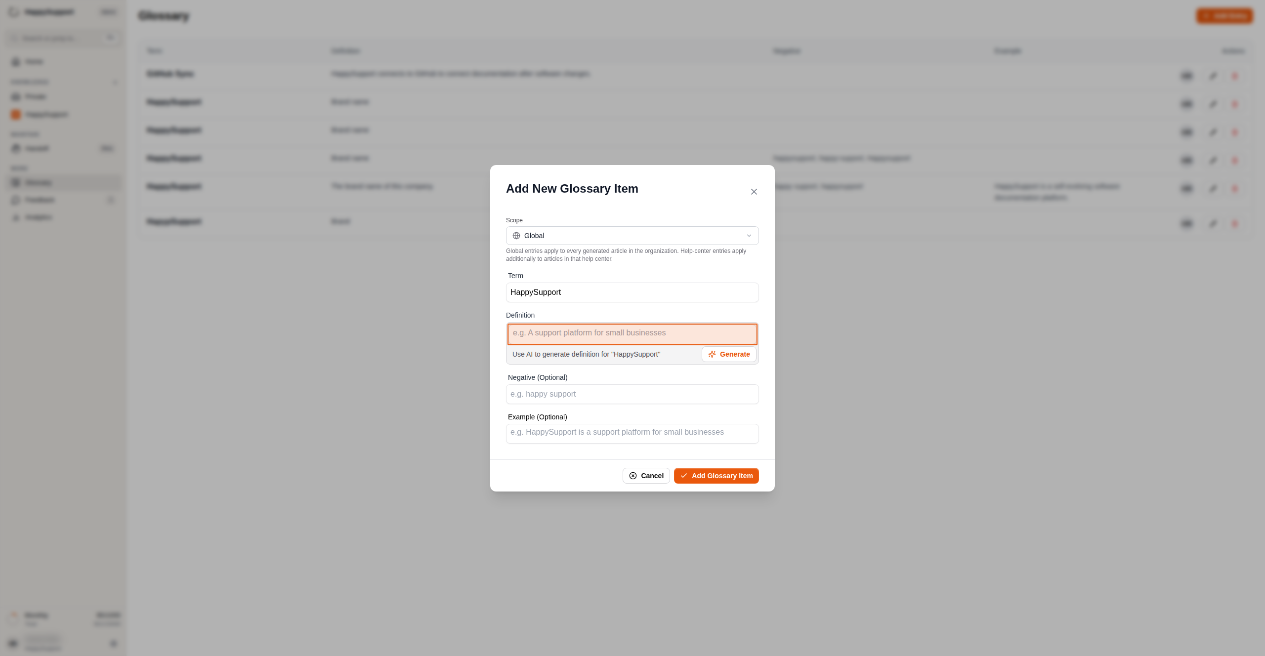Click the sparkle icon on the Generate button
Viewport: 1265px width, 656px height.
pyautogui.click(x=712, y=354)
